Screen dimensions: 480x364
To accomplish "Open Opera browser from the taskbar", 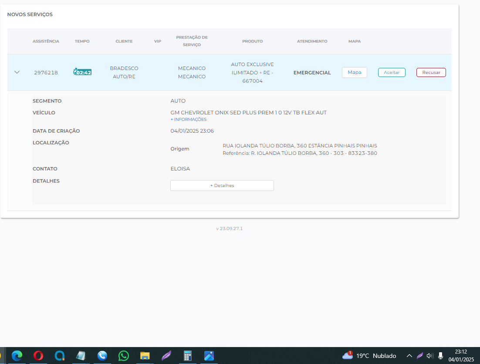I will 38,356.
